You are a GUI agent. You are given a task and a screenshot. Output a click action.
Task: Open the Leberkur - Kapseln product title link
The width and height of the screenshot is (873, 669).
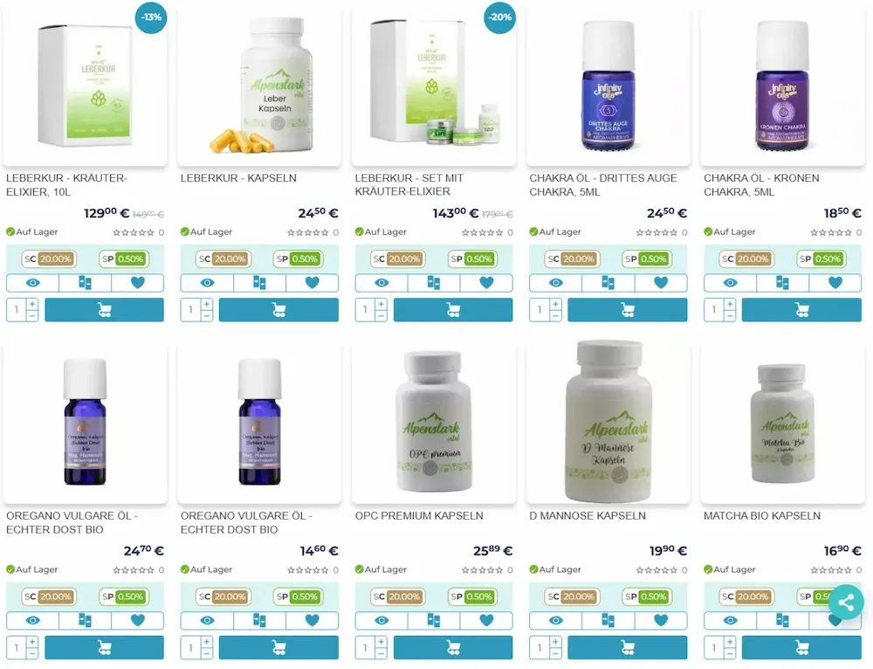click(238, 178)
